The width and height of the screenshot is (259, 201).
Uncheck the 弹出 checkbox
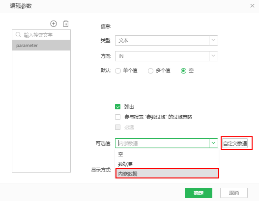pyautogui.click(x=118, y=106)
